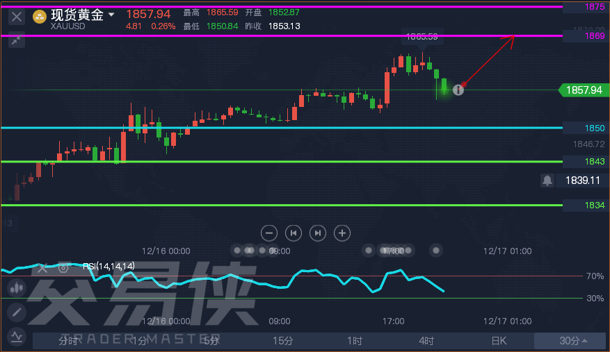Switch to the 15分 timeframe tab
The height and width of the screenshot is (352, 610).
click(x=283, y=341)
